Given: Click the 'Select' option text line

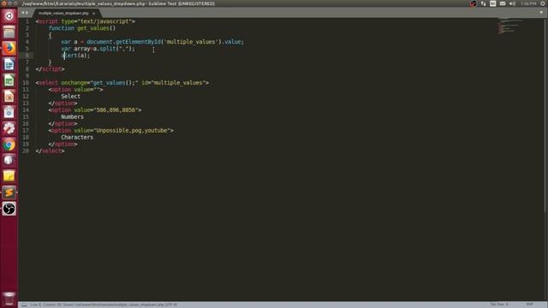Looking at the screenshot, I should [70, 97].
